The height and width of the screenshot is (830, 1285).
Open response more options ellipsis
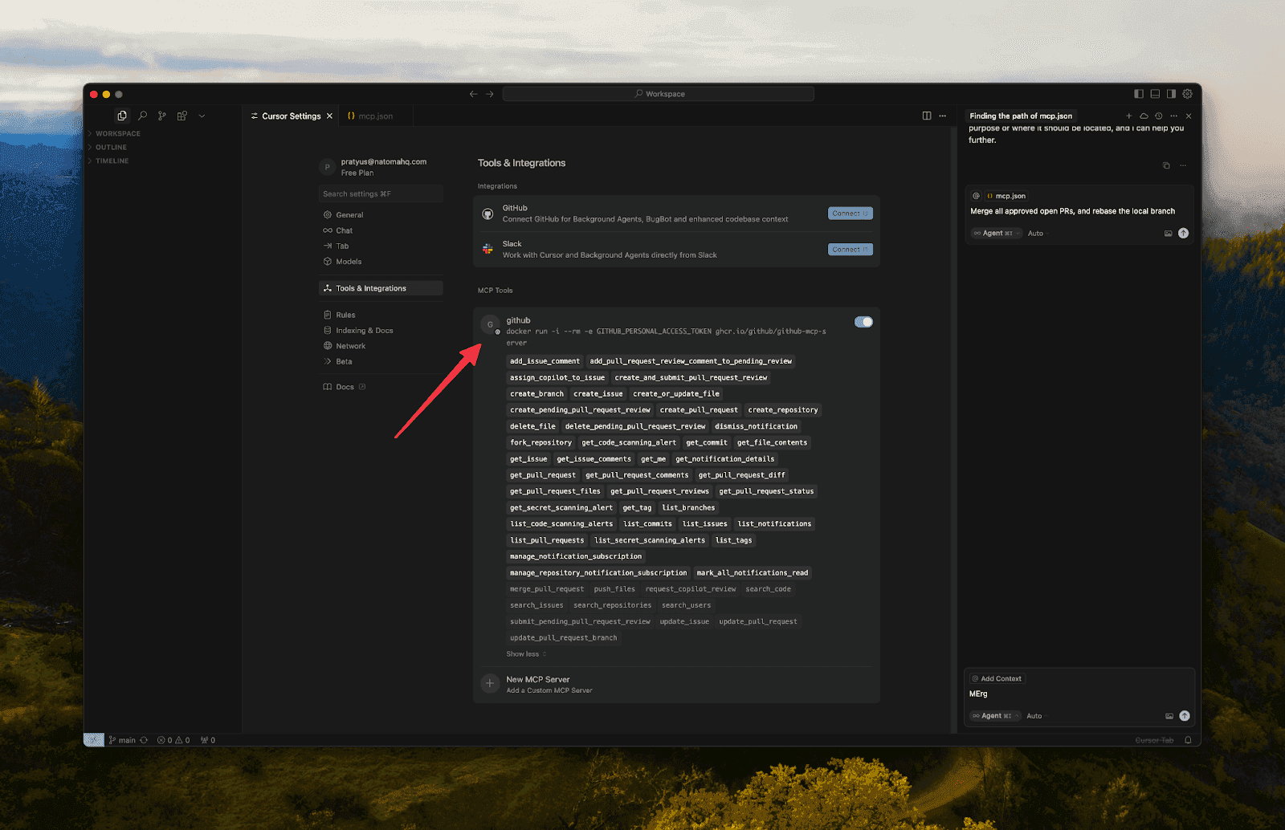[x=1183, y=165]
